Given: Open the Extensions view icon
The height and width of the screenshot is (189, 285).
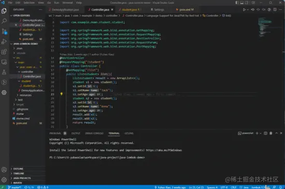Looking at the screenshot, I should (x=4, y=52).
